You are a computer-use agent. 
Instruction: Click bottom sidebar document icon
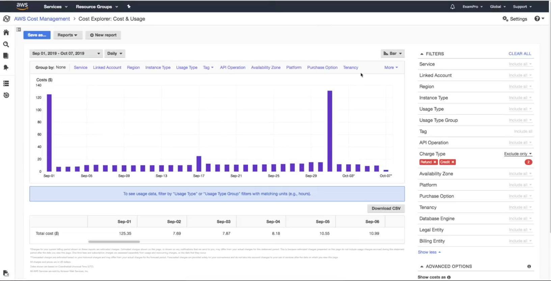[x=6, y=273]
